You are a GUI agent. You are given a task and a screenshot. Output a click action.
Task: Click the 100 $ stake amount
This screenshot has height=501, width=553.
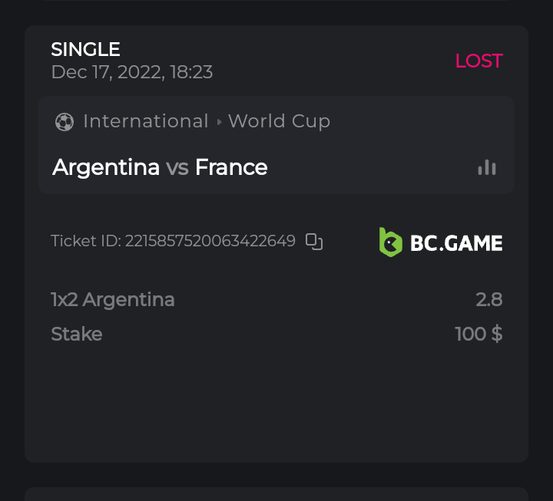pos(478,334)
